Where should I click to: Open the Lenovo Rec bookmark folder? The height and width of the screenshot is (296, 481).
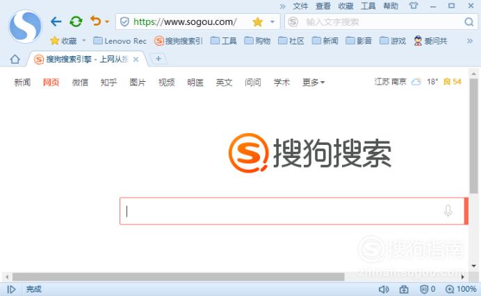pyautogui.click(x=120, y=41)
